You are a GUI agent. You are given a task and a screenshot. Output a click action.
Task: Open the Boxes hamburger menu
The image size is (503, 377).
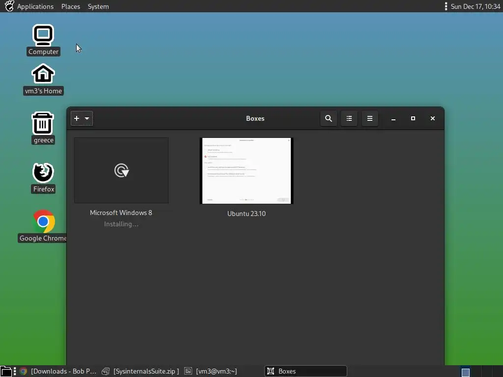point(369,118)
